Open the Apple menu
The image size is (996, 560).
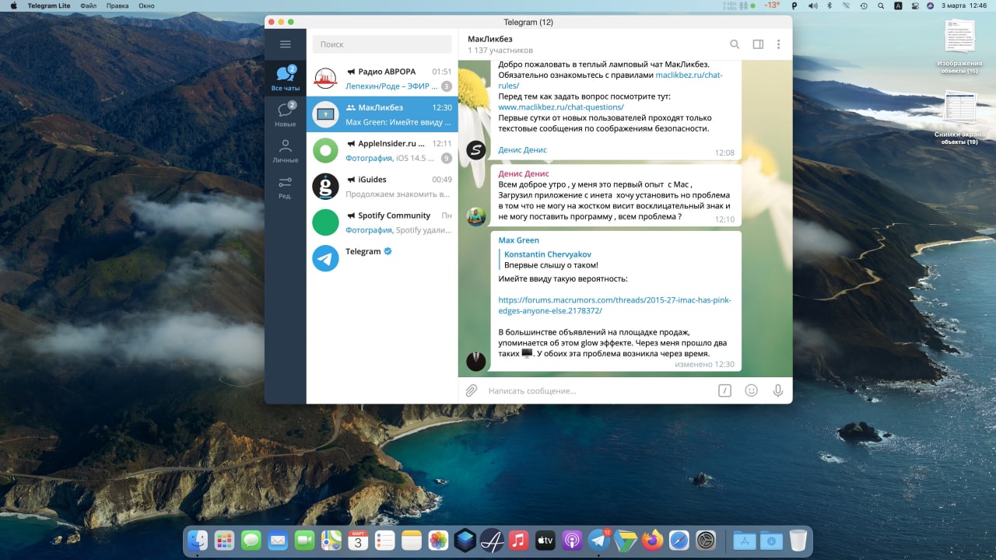[x=13, y=5]
